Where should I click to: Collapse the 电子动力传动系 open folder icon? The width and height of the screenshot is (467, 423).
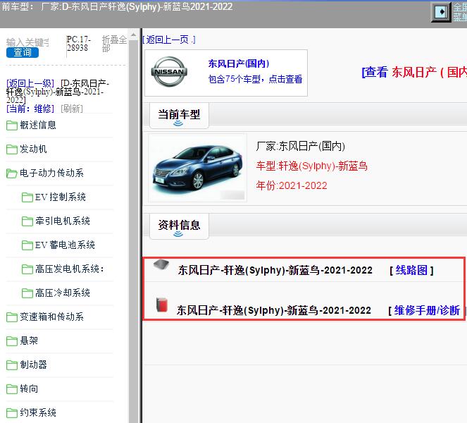point(12,173)
